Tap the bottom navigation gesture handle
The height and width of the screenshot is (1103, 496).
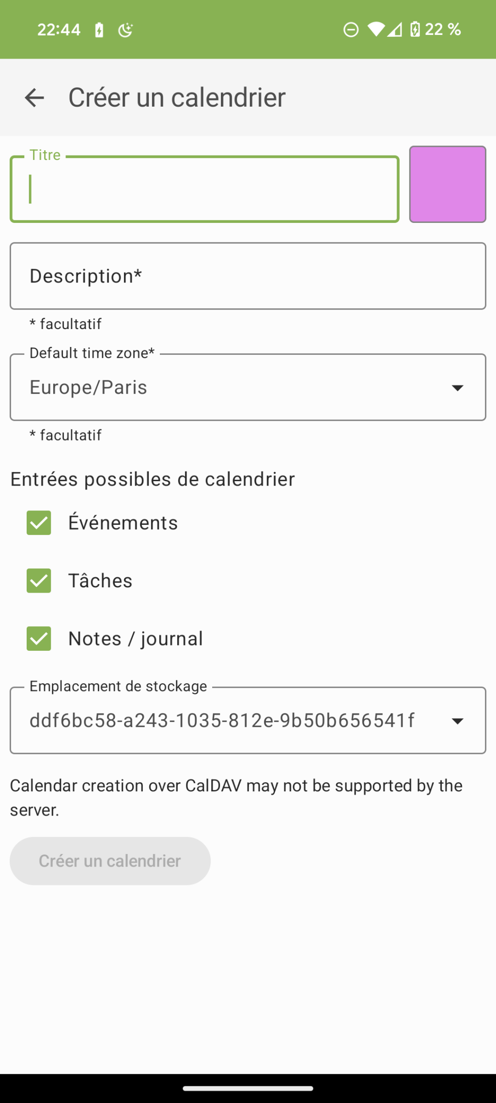(248, 1088)
